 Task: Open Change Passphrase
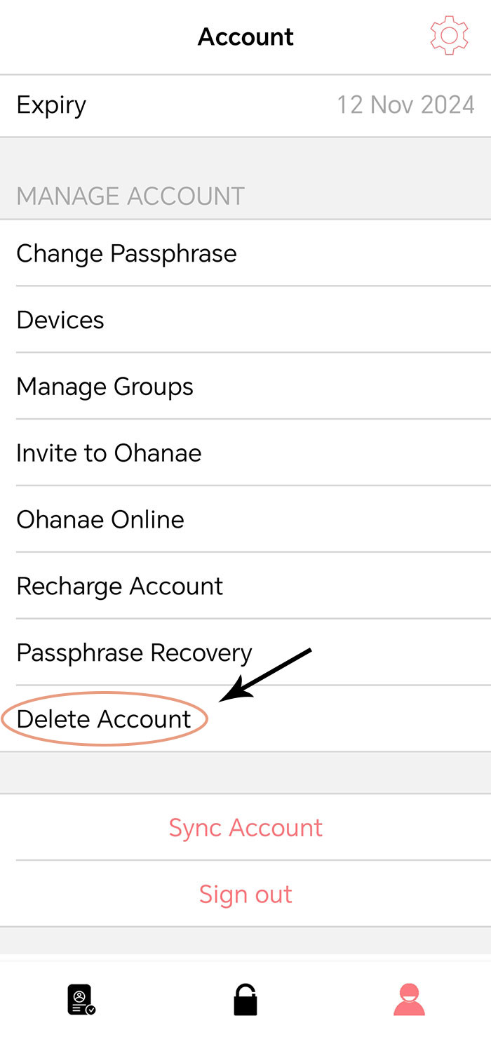click(x=245, y=253)
